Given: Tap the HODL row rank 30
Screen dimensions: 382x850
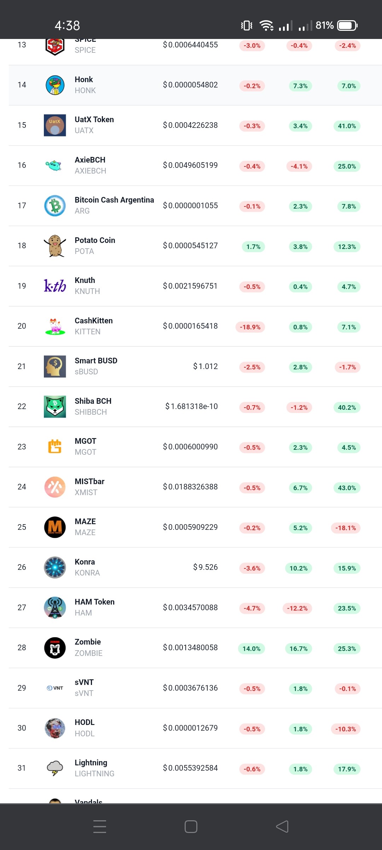Looking at the screenshot, I should (22, 728).
